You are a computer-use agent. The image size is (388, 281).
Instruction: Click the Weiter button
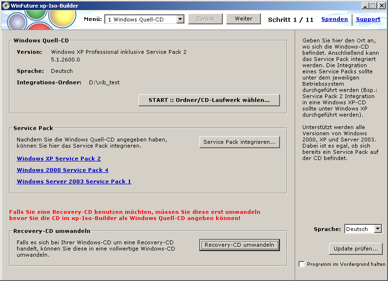coord(243,19)
